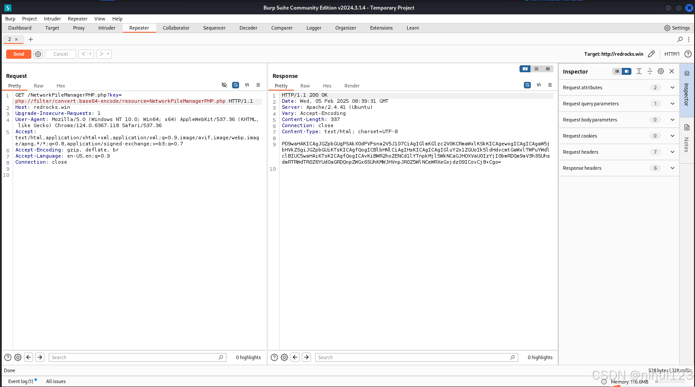Viewport: 695px width, 387px height.
Task: Jump to next request search match
Action: click(40, 357)
